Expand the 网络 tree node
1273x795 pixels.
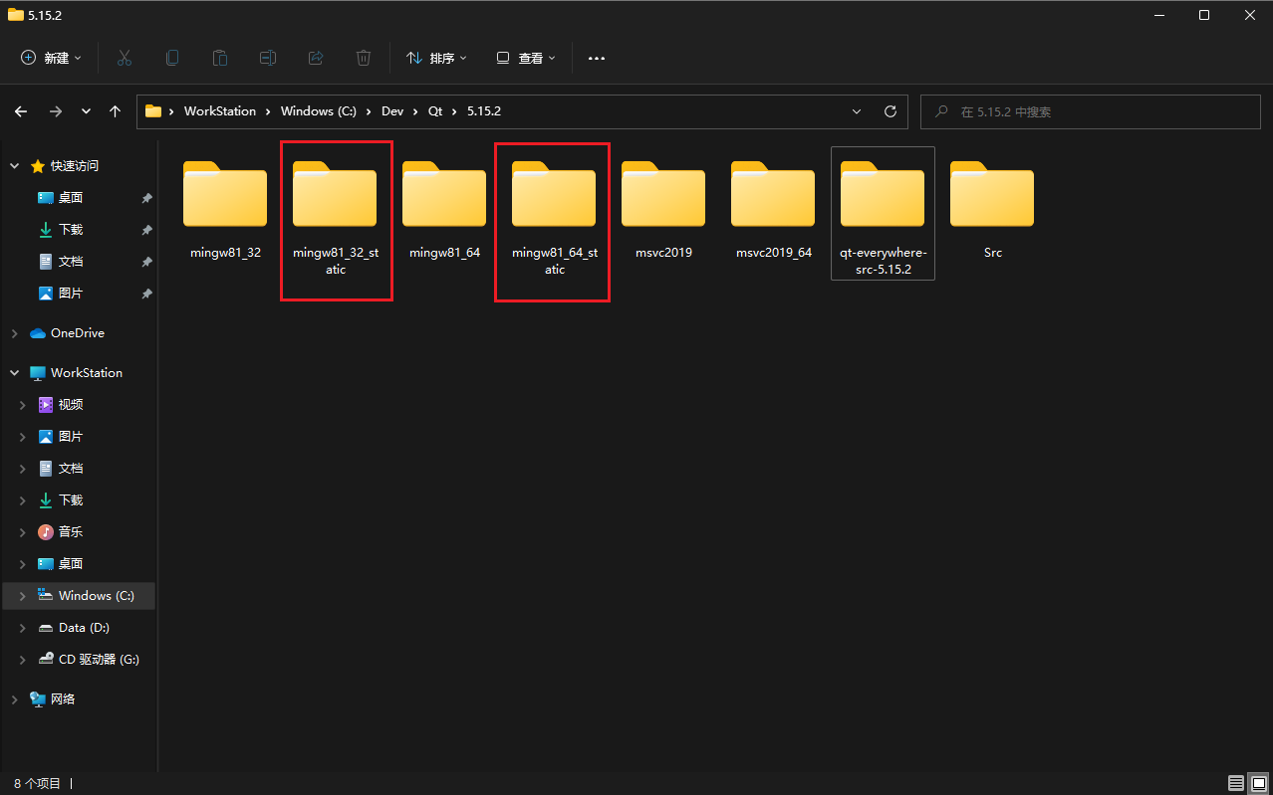click(14, 698)
